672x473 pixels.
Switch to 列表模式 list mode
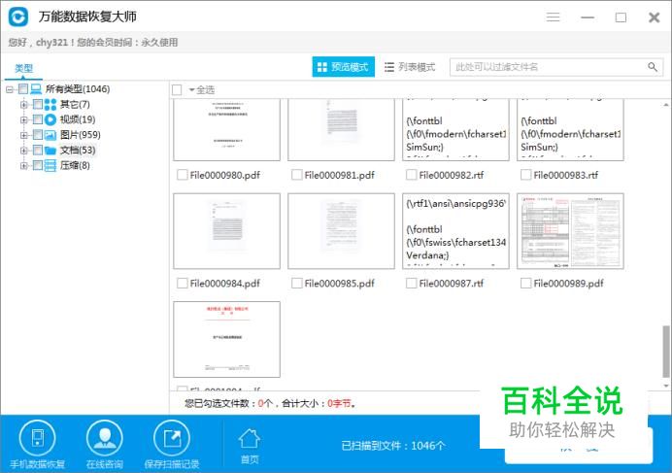click(410, 67)
